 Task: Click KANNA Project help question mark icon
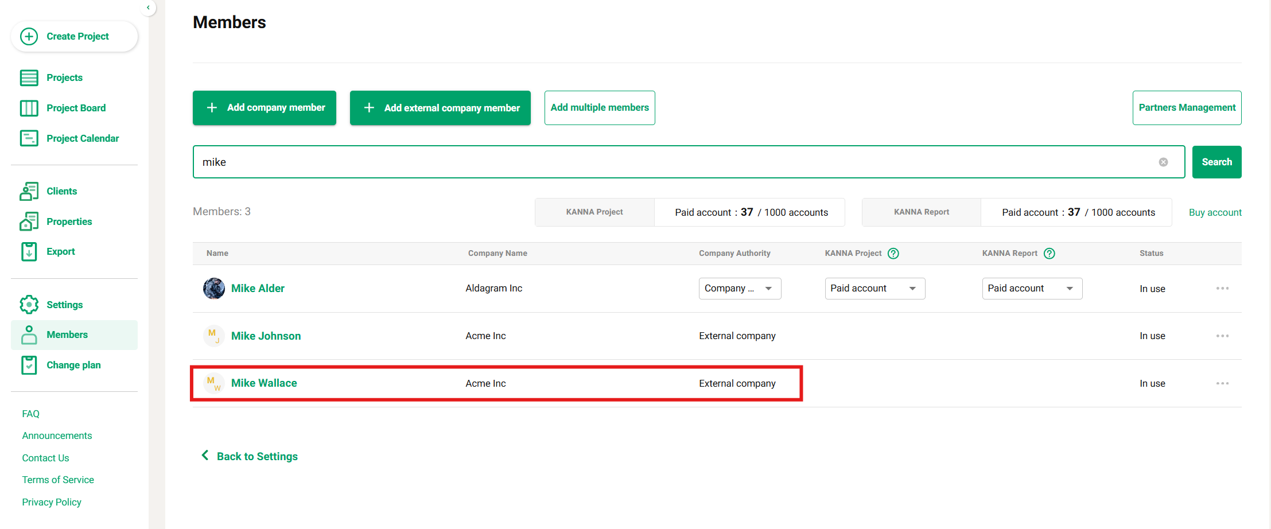pos(893,254)
